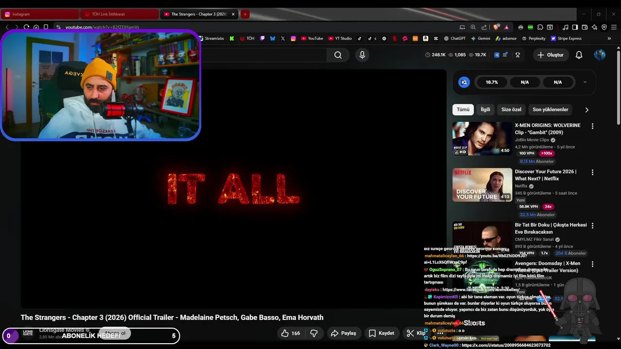Image resolution: width=621 pixels, height=349 pixels.
Task: Switch to the Instagram browser tab
Action: (41, 14)
